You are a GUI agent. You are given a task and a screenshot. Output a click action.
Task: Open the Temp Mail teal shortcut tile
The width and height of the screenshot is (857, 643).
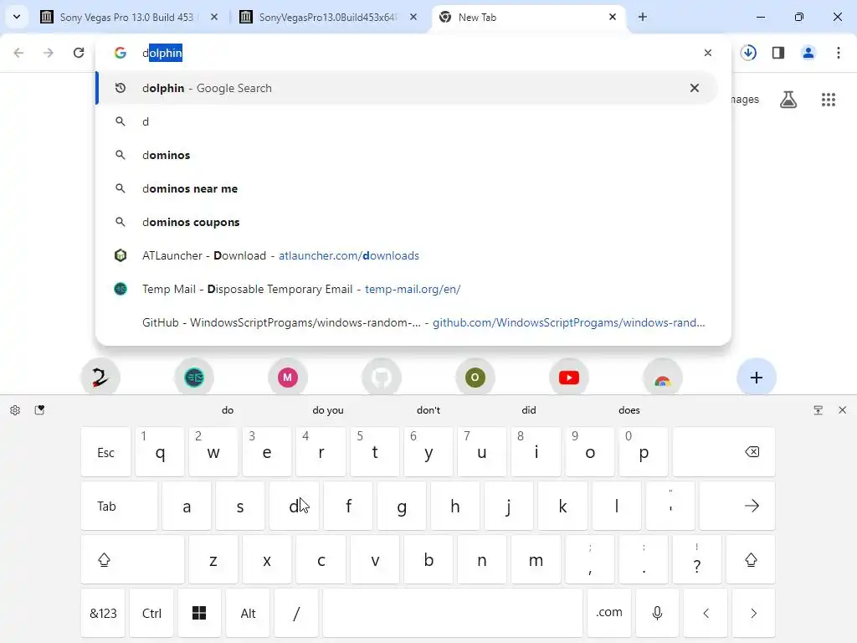point(194,378)
